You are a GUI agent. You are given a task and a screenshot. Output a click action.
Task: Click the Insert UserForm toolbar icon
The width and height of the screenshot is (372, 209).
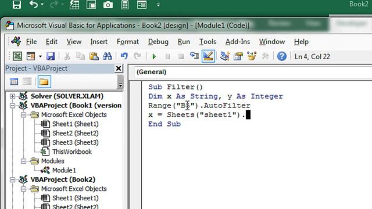(x=31, y=56)
